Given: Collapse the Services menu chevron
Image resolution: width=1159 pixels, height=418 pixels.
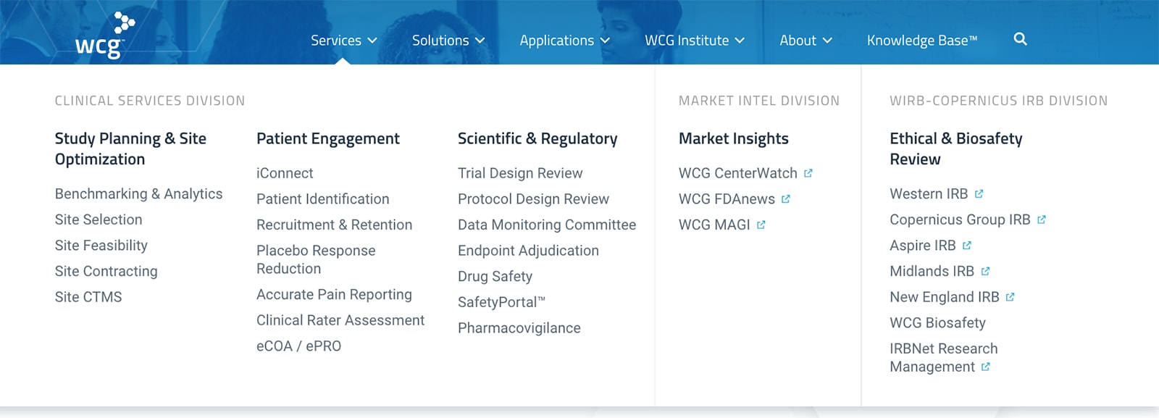Looking at the screenshot, I should (372, 41).
